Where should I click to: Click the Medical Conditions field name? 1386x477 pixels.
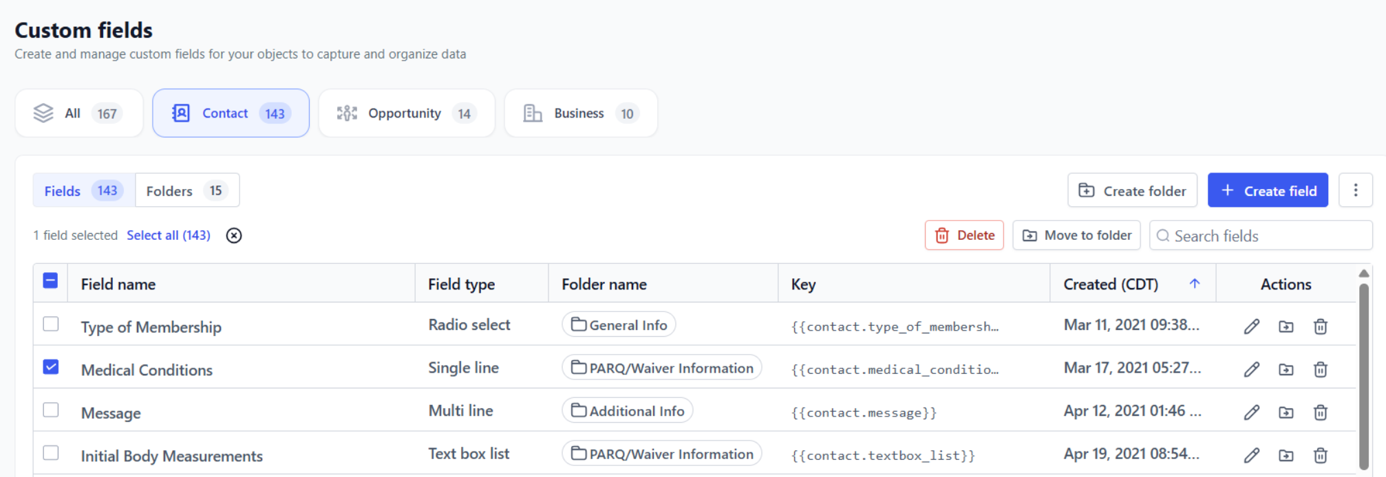pos(147,370)
